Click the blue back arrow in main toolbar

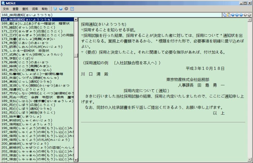pos(61,9)
